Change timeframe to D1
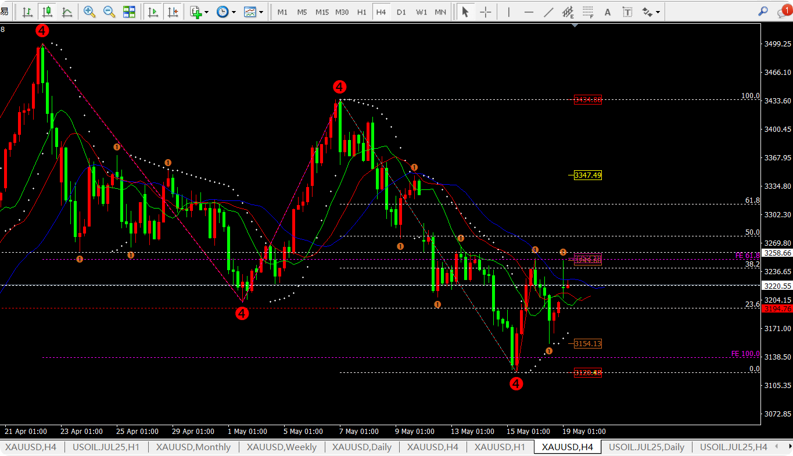The height and width of the screenshot is (456, 793). (x=401, y=12)
